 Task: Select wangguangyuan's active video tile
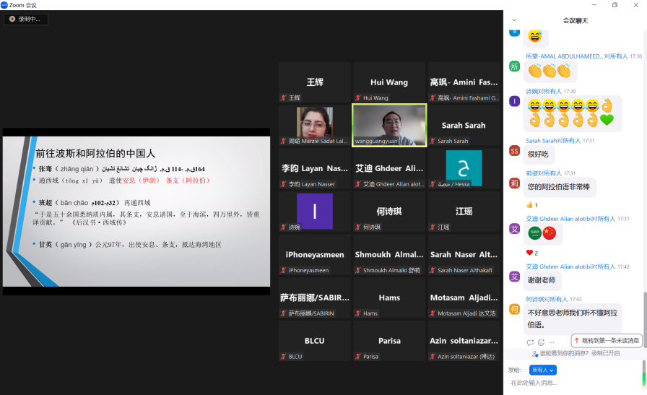pos(389,125)
